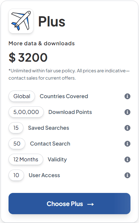The height and width of the screenshot is (223, 139).
Task: Open the Validity info icon
Action: tap(127, 160)
